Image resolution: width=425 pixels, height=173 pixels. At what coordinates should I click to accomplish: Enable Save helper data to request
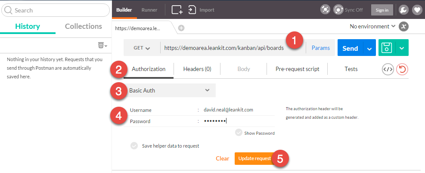click(134, 145)
